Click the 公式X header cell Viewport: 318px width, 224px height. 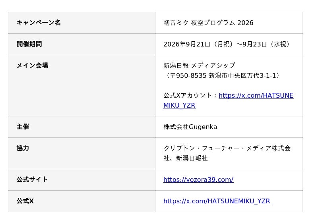[x=81, y=201]
